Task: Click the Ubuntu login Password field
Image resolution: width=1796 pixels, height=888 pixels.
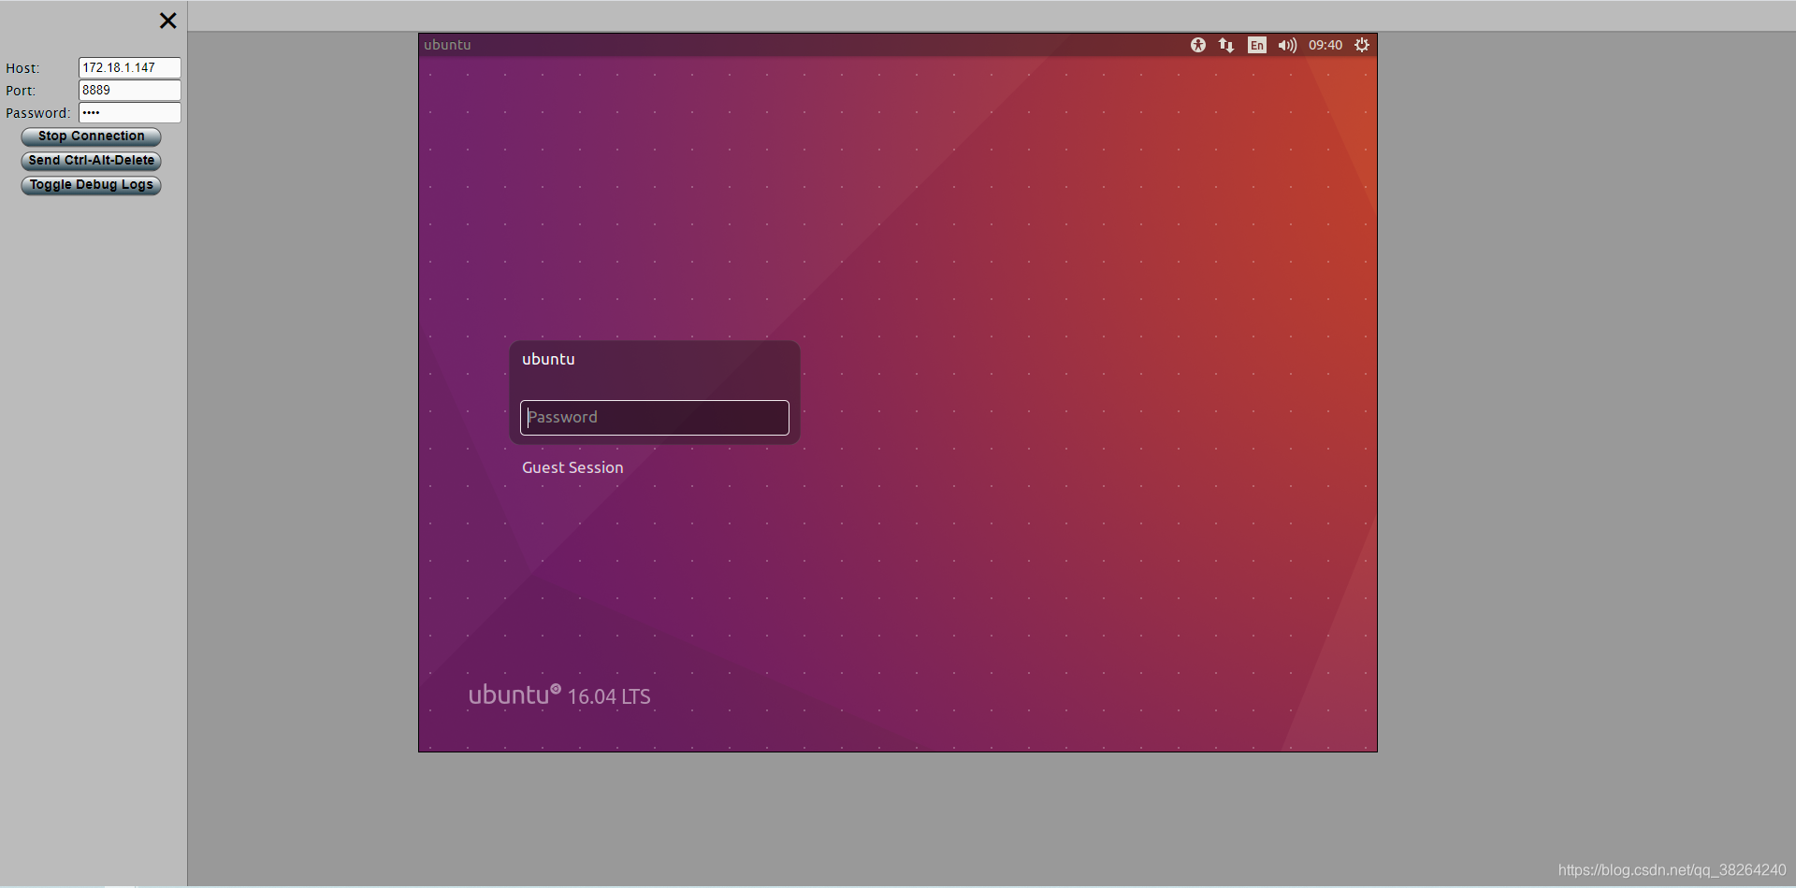Action: coord(655,418)
